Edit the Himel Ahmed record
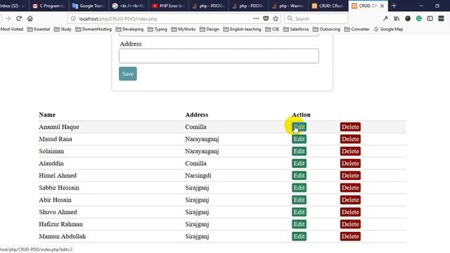 (299, 176)
